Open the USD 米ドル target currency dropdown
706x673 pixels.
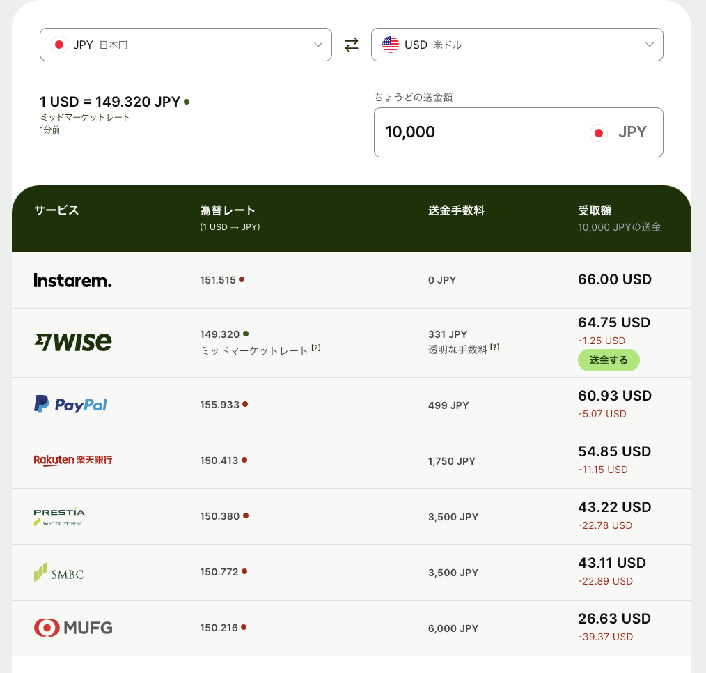point(517,45)
